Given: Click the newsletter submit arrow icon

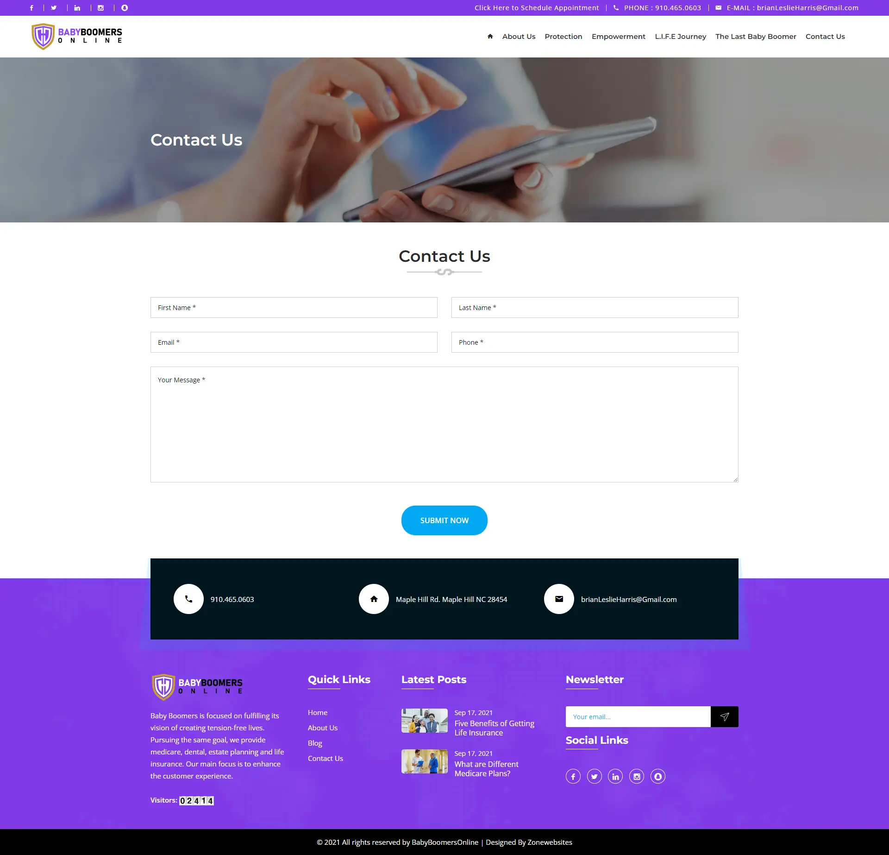Looking at the screenshot, I should point(724,716).
